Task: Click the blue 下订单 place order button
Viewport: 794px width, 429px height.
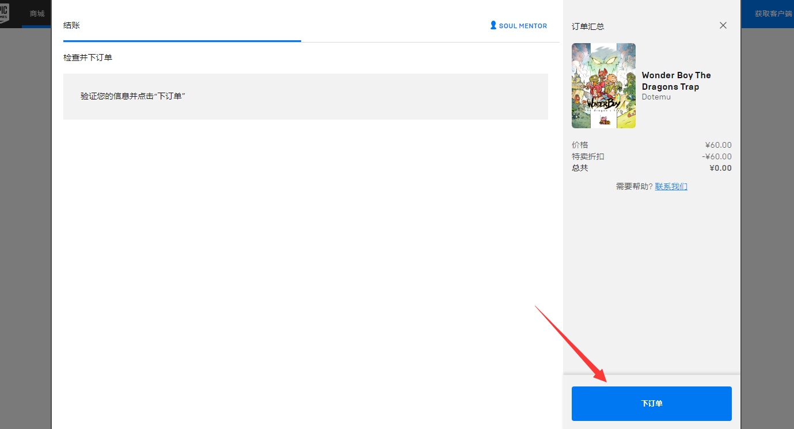Action: (x=651, y=404)
